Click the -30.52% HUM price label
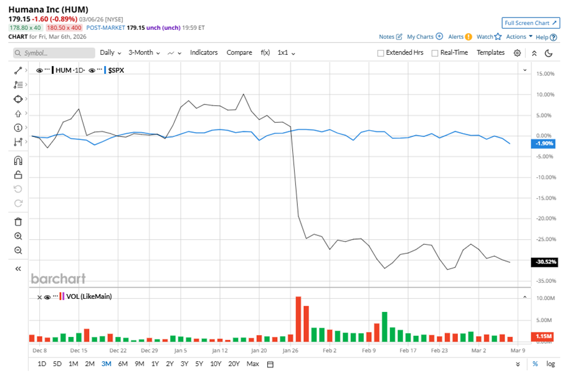The height and width of the screenshot is (378, 562). tap(544, 262)
